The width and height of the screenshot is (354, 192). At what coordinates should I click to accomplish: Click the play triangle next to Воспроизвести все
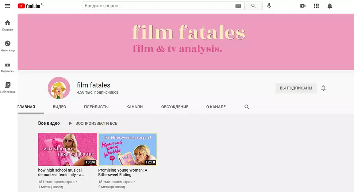coord(70,123)
